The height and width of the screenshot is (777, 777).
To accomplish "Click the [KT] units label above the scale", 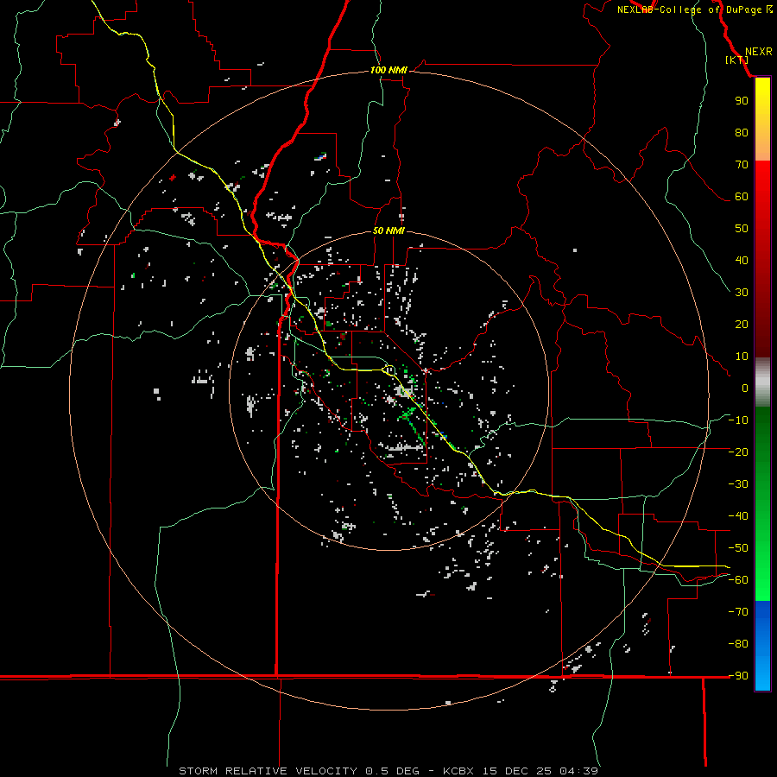I will point(737,60).
